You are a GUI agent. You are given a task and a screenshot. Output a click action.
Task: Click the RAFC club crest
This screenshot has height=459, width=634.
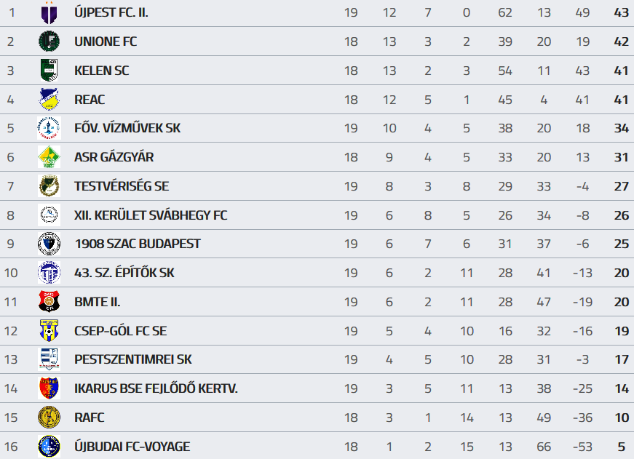[49, 417]
